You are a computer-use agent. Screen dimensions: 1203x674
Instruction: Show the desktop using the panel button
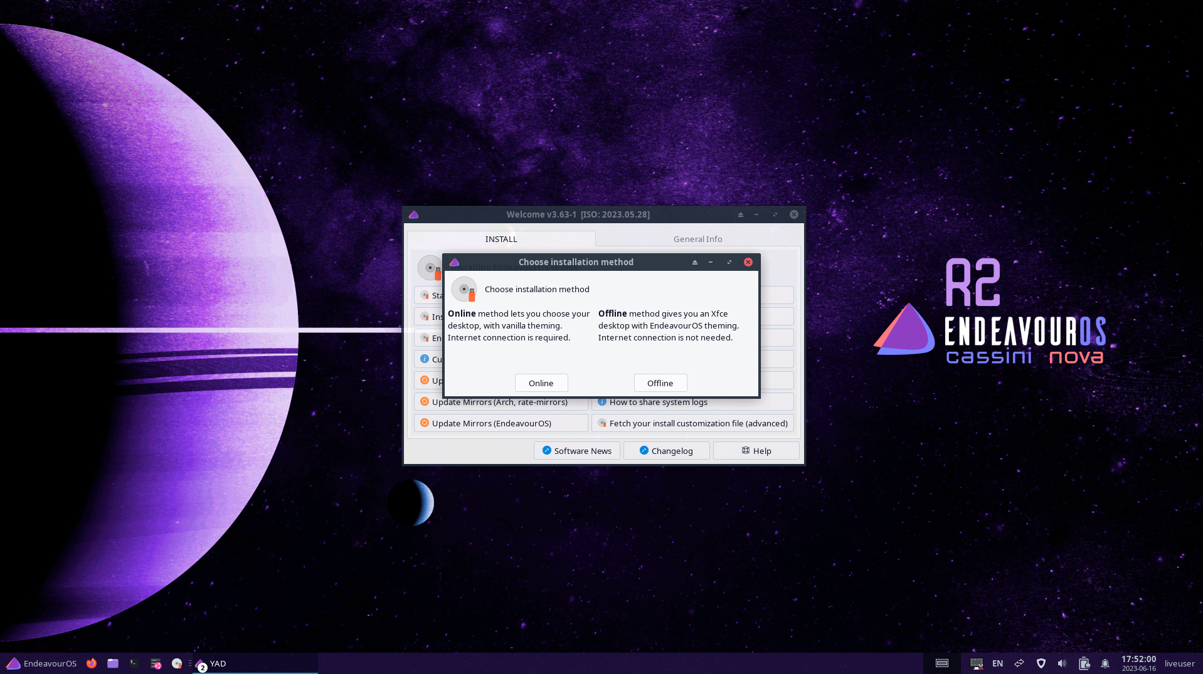pos(942,663)
